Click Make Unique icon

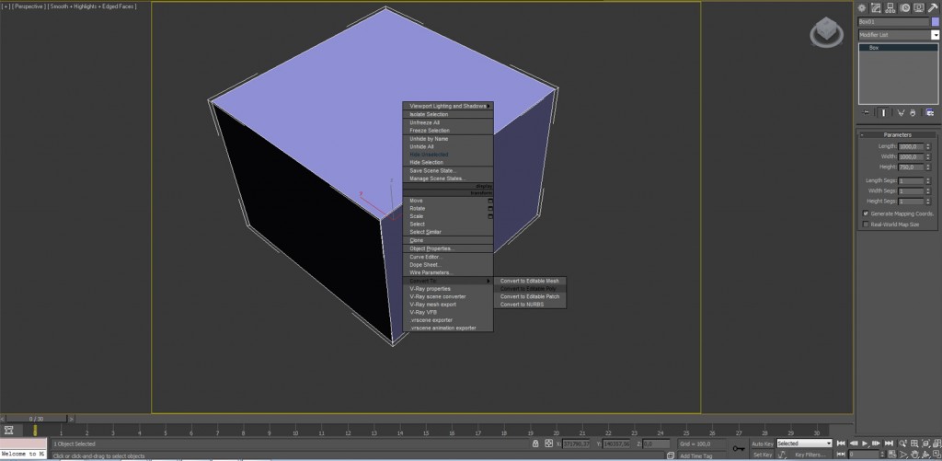click(902, 112)
